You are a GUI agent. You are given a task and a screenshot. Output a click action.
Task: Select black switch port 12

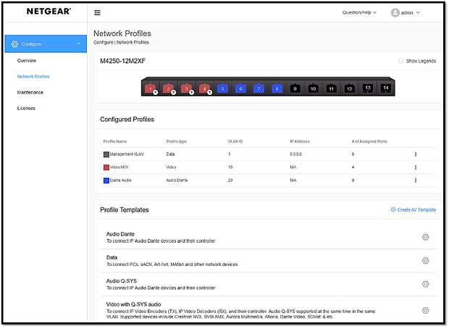349,88
